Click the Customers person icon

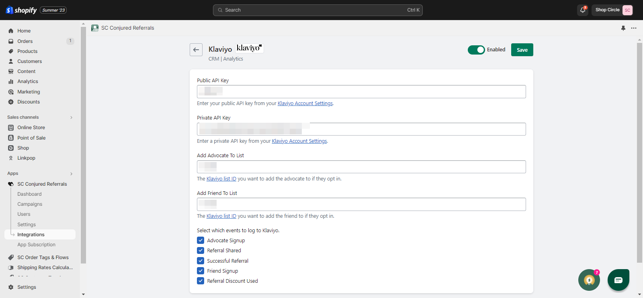pos(11,61)
